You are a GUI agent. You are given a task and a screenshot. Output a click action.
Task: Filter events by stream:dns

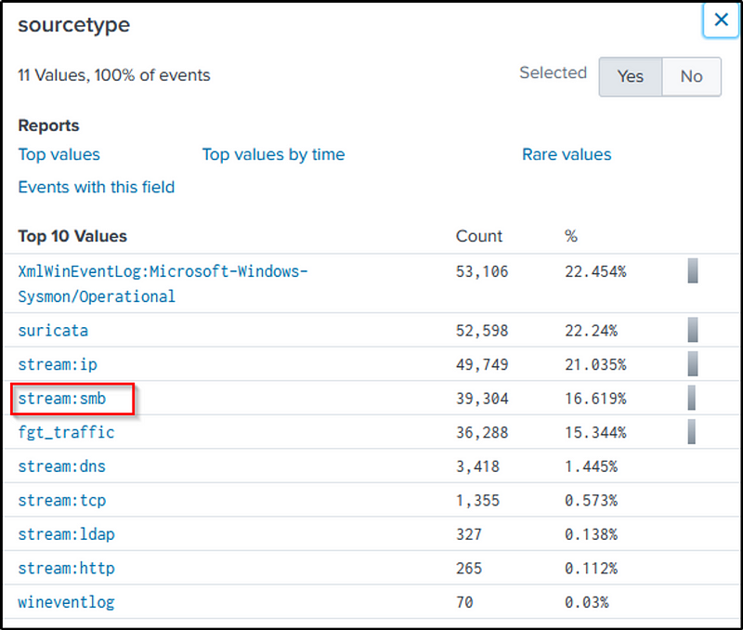(x=61, y=466)
